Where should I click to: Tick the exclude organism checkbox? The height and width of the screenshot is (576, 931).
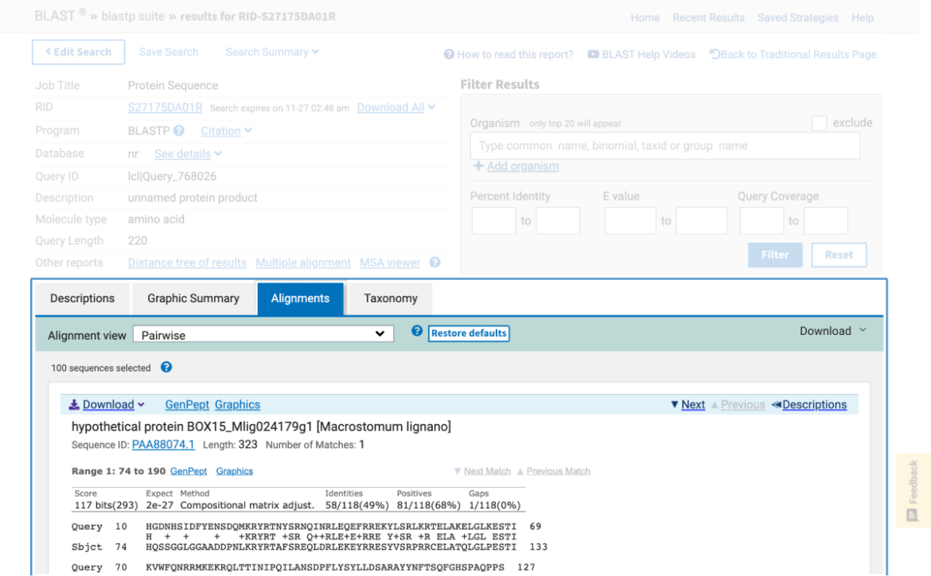(x=819, y=123)
